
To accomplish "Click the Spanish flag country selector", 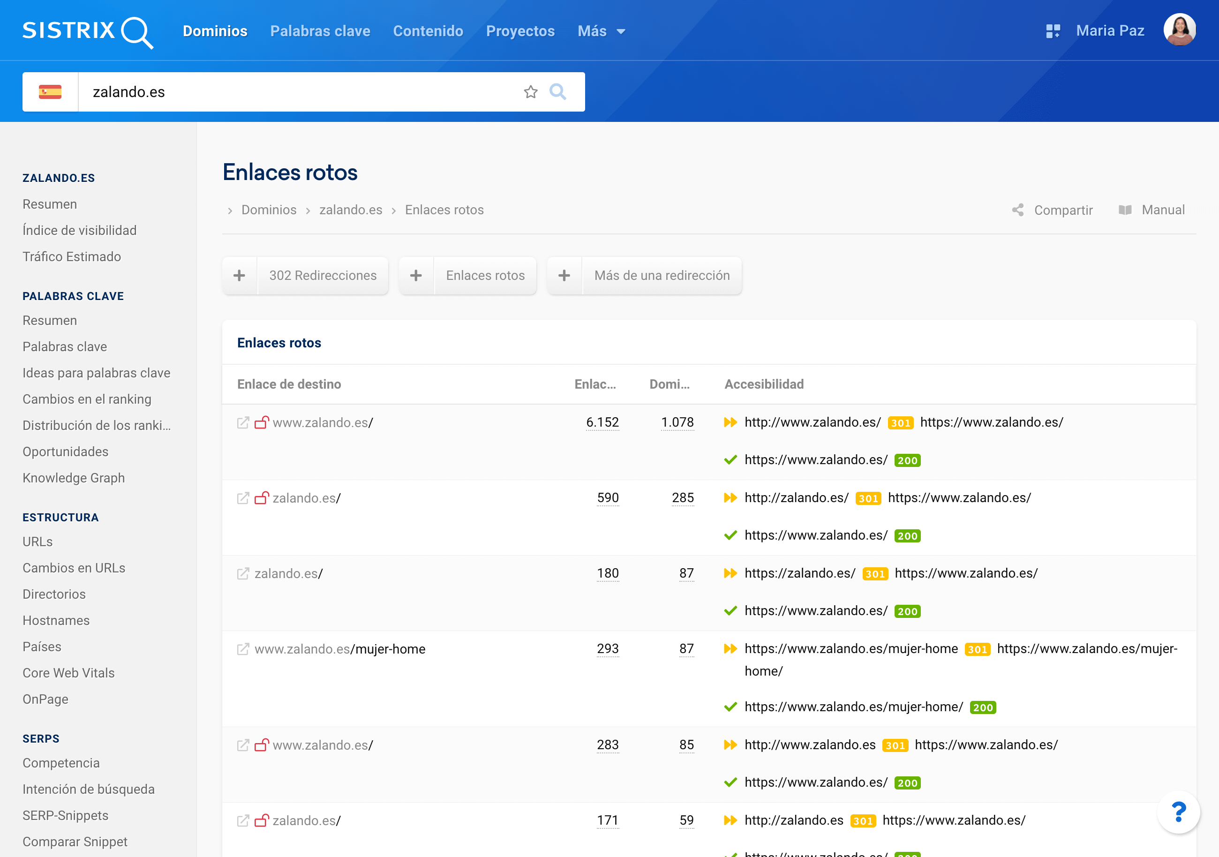I will point(51,92).
